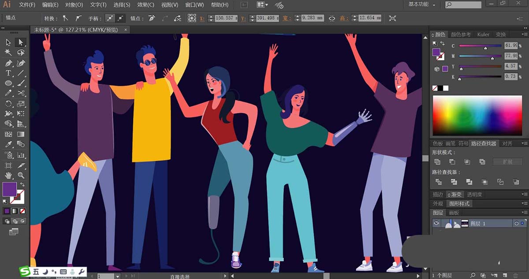529x279 pixels.
Task: Set fill to None in toolbox
Action: 22,211
